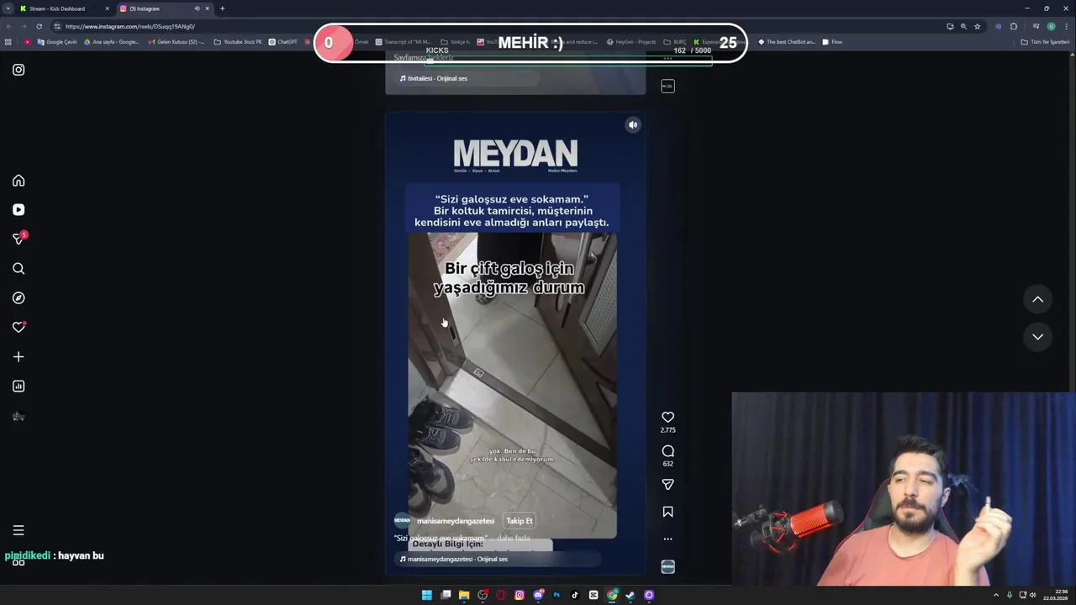
Task: Open Youtube 3ncü PK bookmark folder
Action: tap(238, 42)
